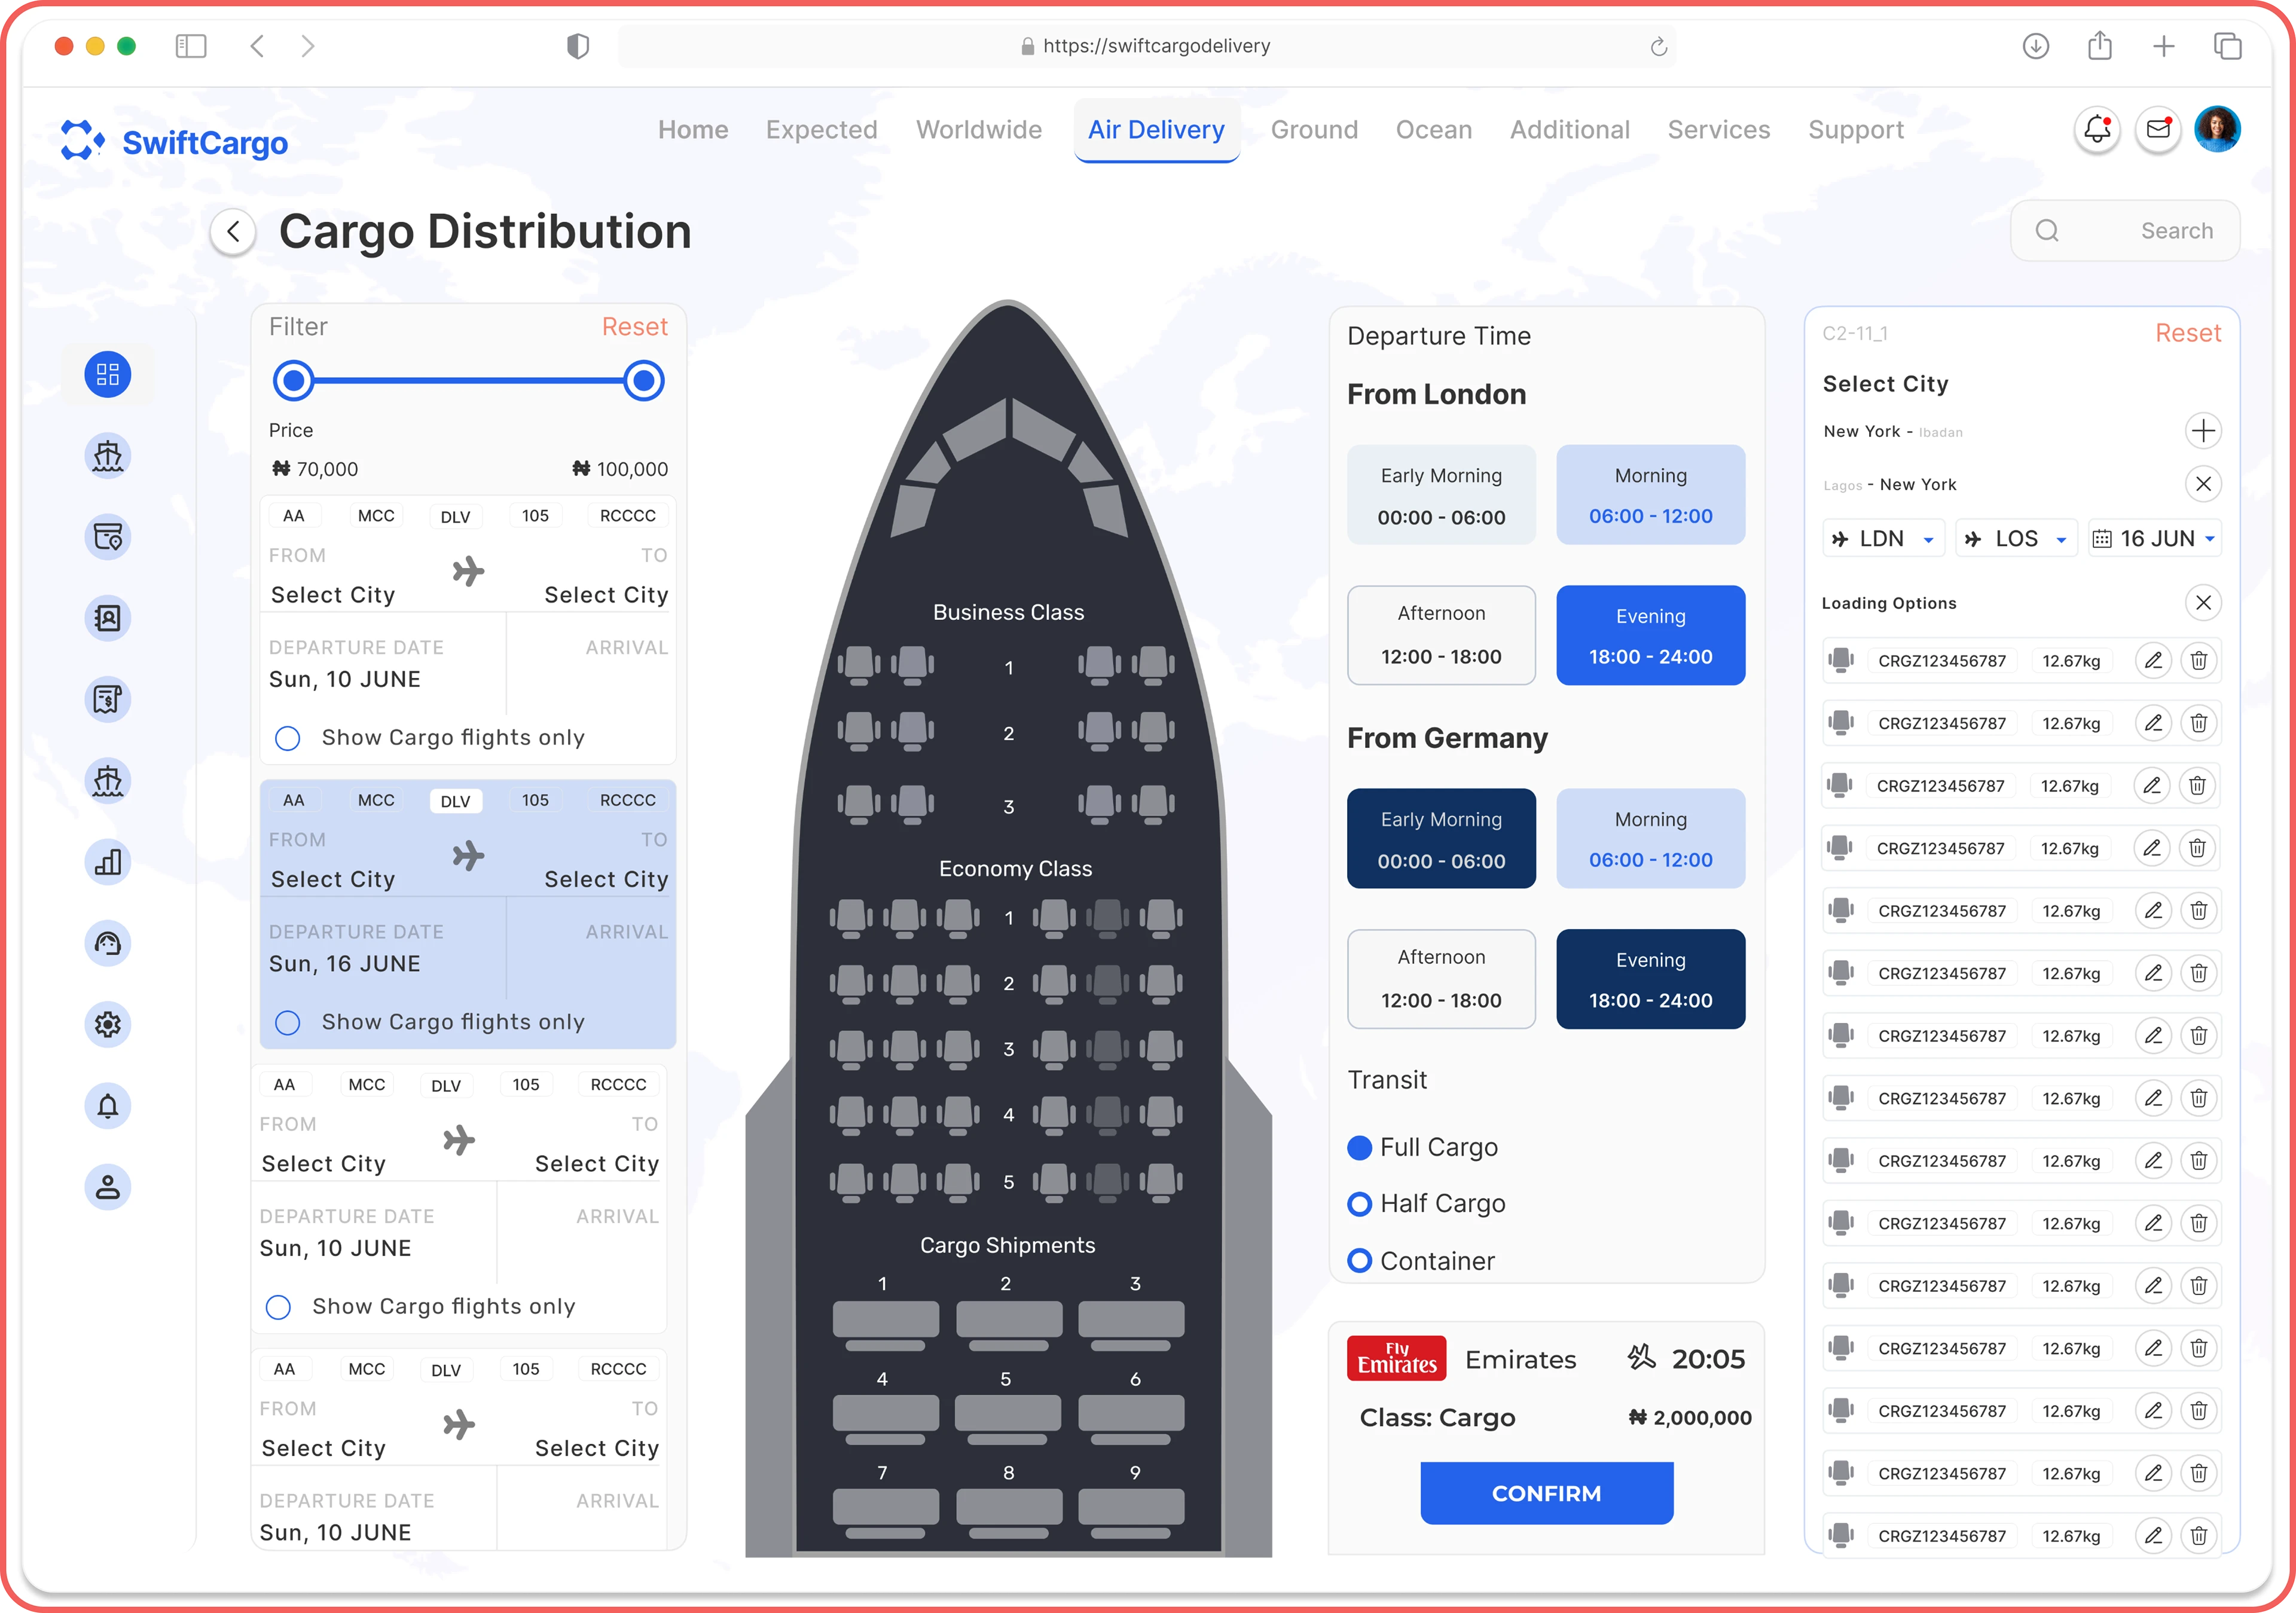Switch to the Ground tab
The image size is (2296, 1613).
1313,130
